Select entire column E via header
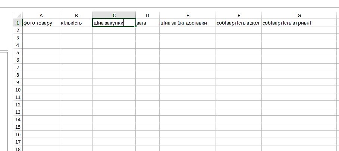The width and height of the screenshot is (339, 151). [x=187, y=15]
